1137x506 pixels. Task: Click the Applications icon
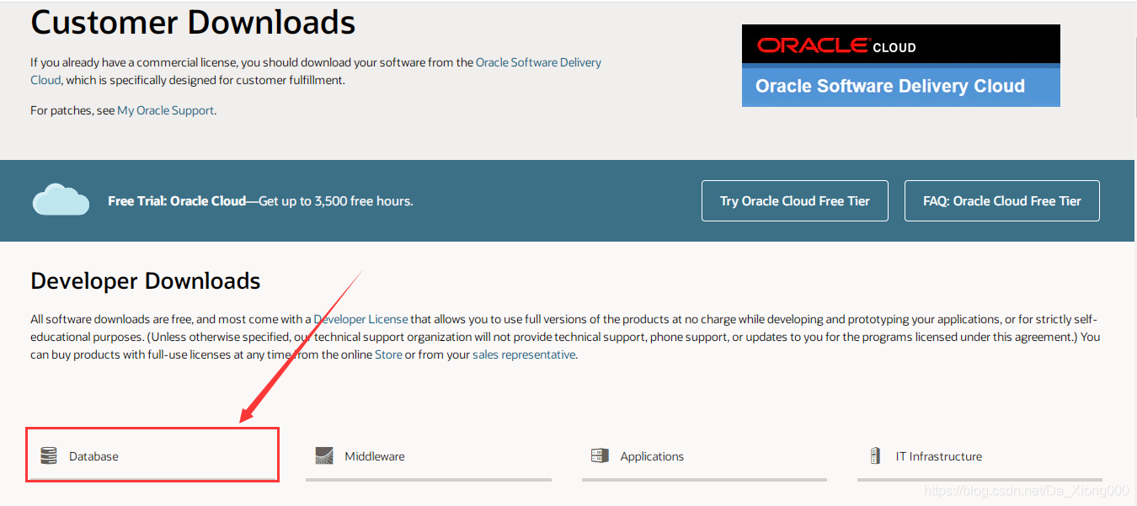[600, 456]
